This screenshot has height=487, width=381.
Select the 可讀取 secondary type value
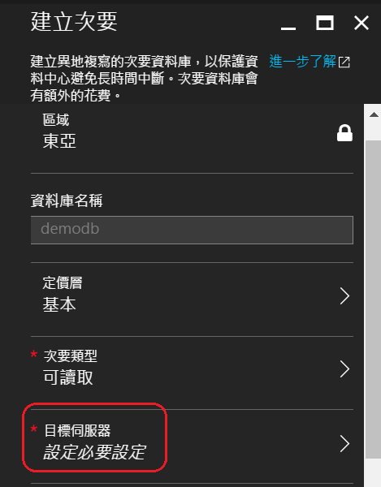tap(67, 377)
